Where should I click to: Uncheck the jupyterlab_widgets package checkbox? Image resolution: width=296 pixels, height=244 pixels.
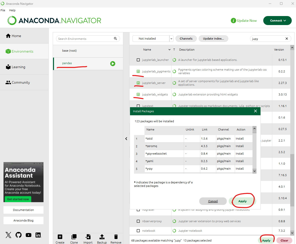138,94
